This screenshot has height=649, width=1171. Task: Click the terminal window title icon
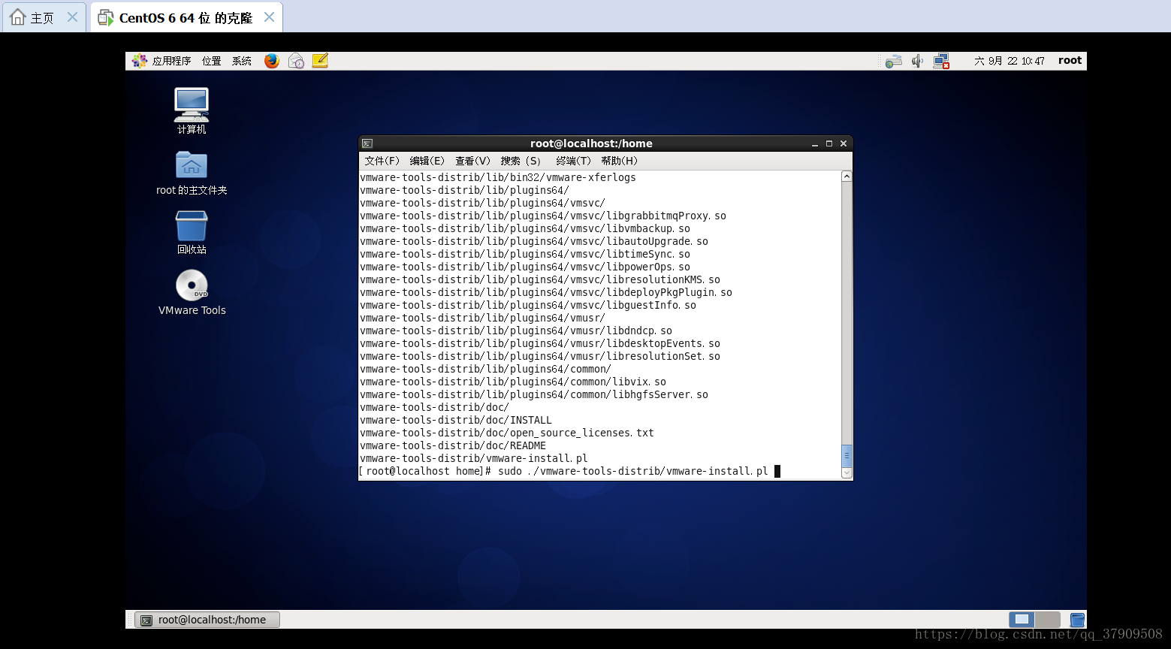(x=367, y=143)
